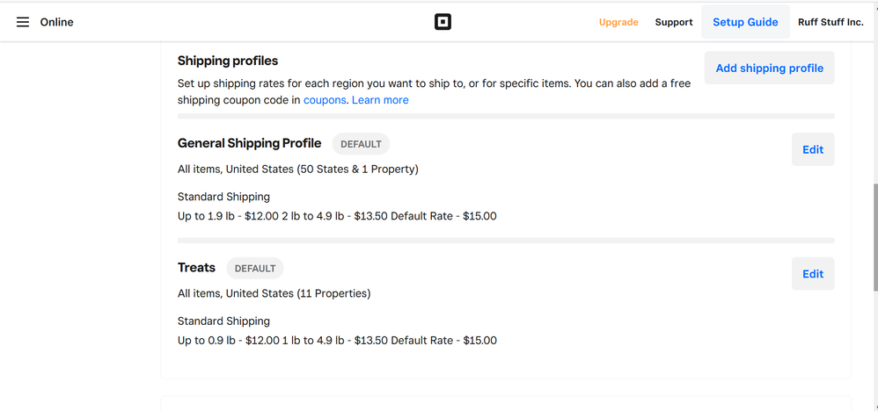Open the Learn more link
878x411 pixels.
click(380, 100)
